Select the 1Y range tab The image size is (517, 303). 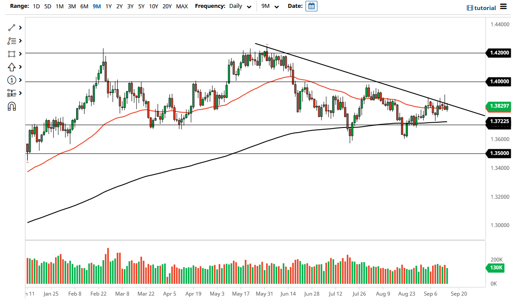click(109, 7)
